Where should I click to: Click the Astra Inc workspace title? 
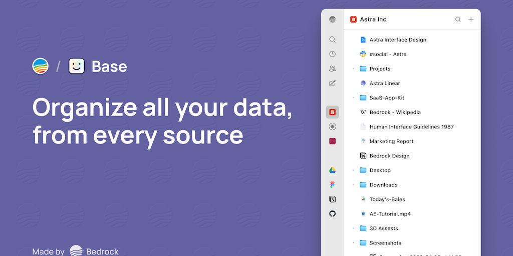pos(373,19)
